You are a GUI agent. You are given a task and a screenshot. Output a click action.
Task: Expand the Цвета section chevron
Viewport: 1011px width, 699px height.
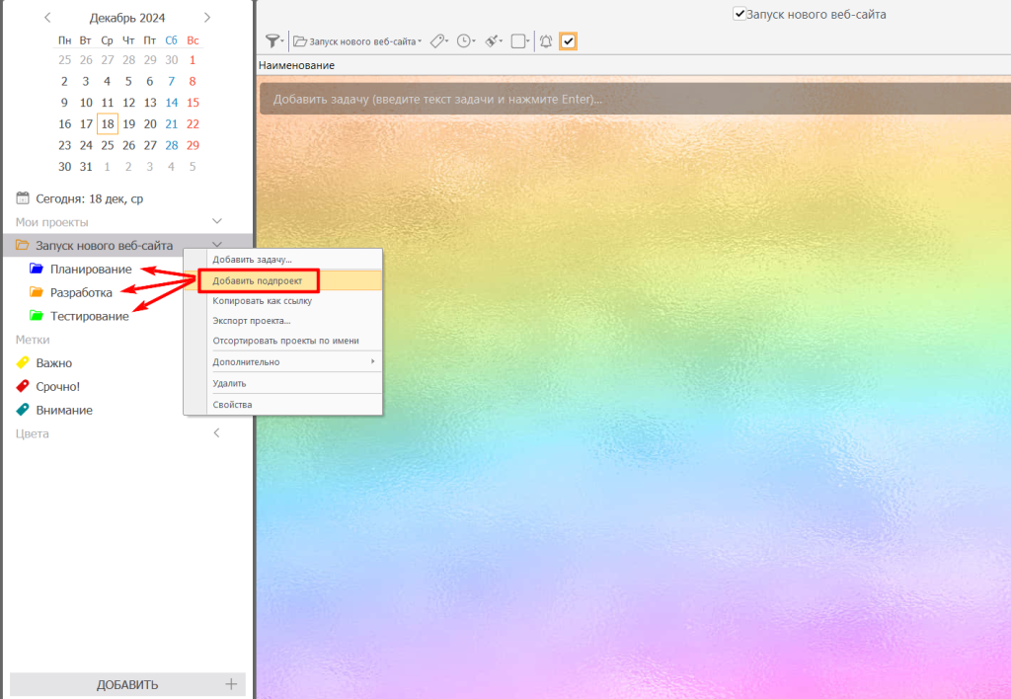[x=217, y=433]
